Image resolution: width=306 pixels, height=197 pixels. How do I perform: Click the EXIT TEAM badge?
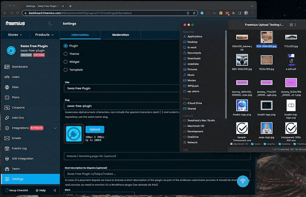click(x=39, y=55)
